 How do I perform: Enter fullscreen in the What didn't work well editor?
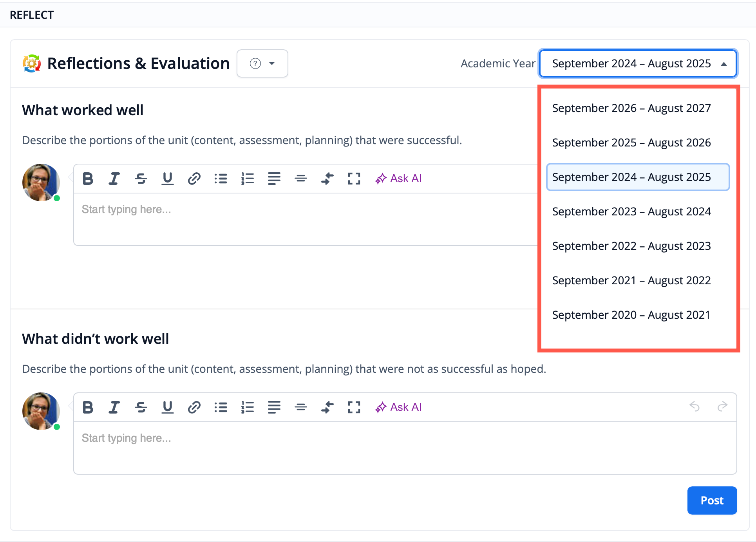pos(354,407)
